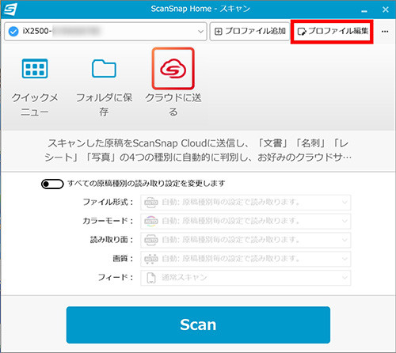Toggle the change all document type settings switch
The height and width of the screenshot is (353, 396).
tap(52, 184)
